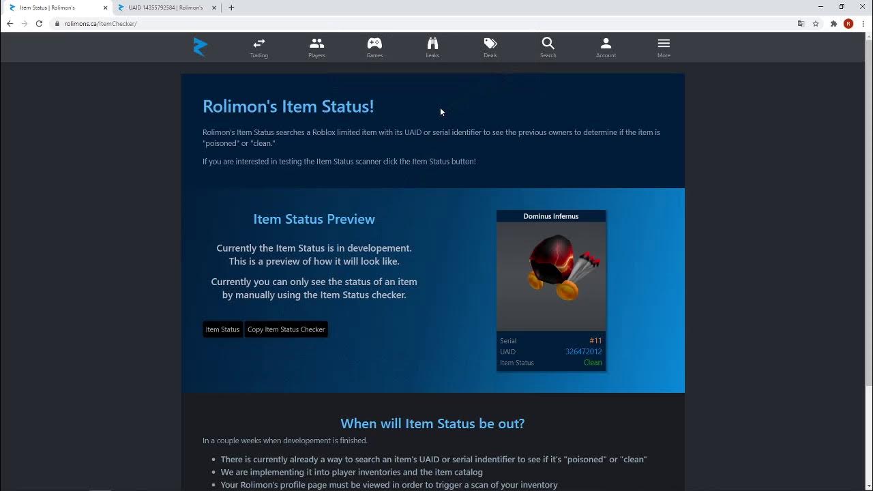Open the browser extensions puzzle icon
The image size is (873, 491).
tap(833, 23)
